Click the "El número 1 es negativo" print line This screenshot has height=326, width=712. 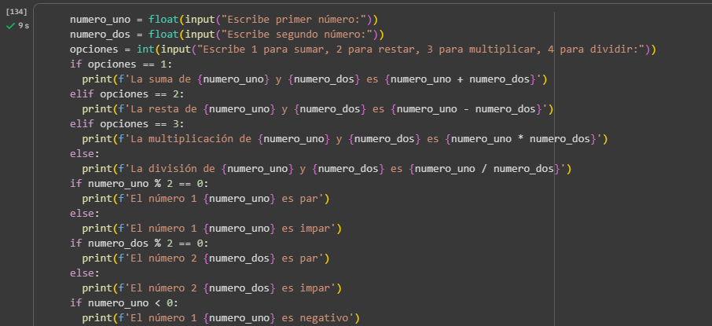click(x=220, y=317)
